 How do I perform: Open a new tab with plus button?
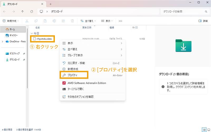point(50,4)
